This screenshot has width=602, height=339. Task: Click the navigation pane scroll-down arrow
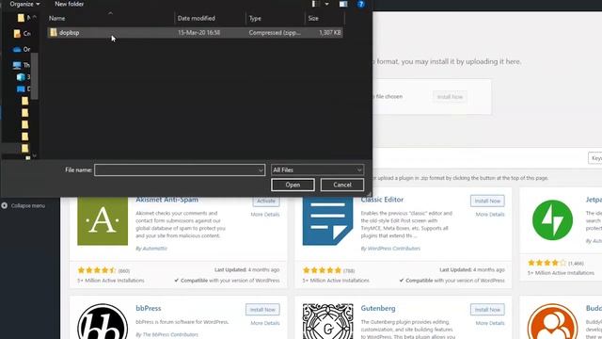tap(35, 155)
